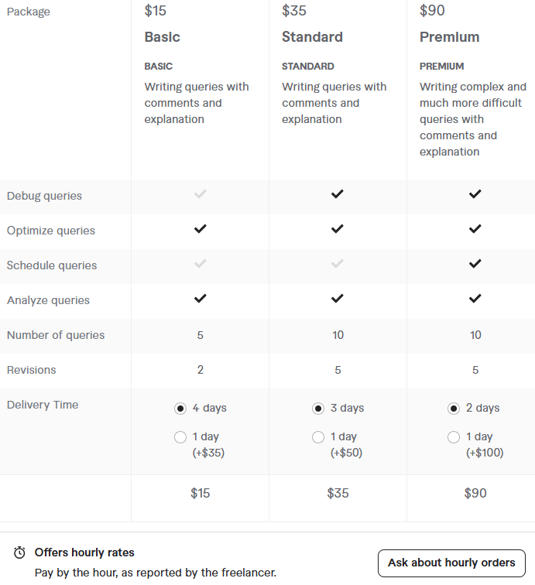
Task: Select the 3 days Standard delivery option
Action: click(318, 409)
